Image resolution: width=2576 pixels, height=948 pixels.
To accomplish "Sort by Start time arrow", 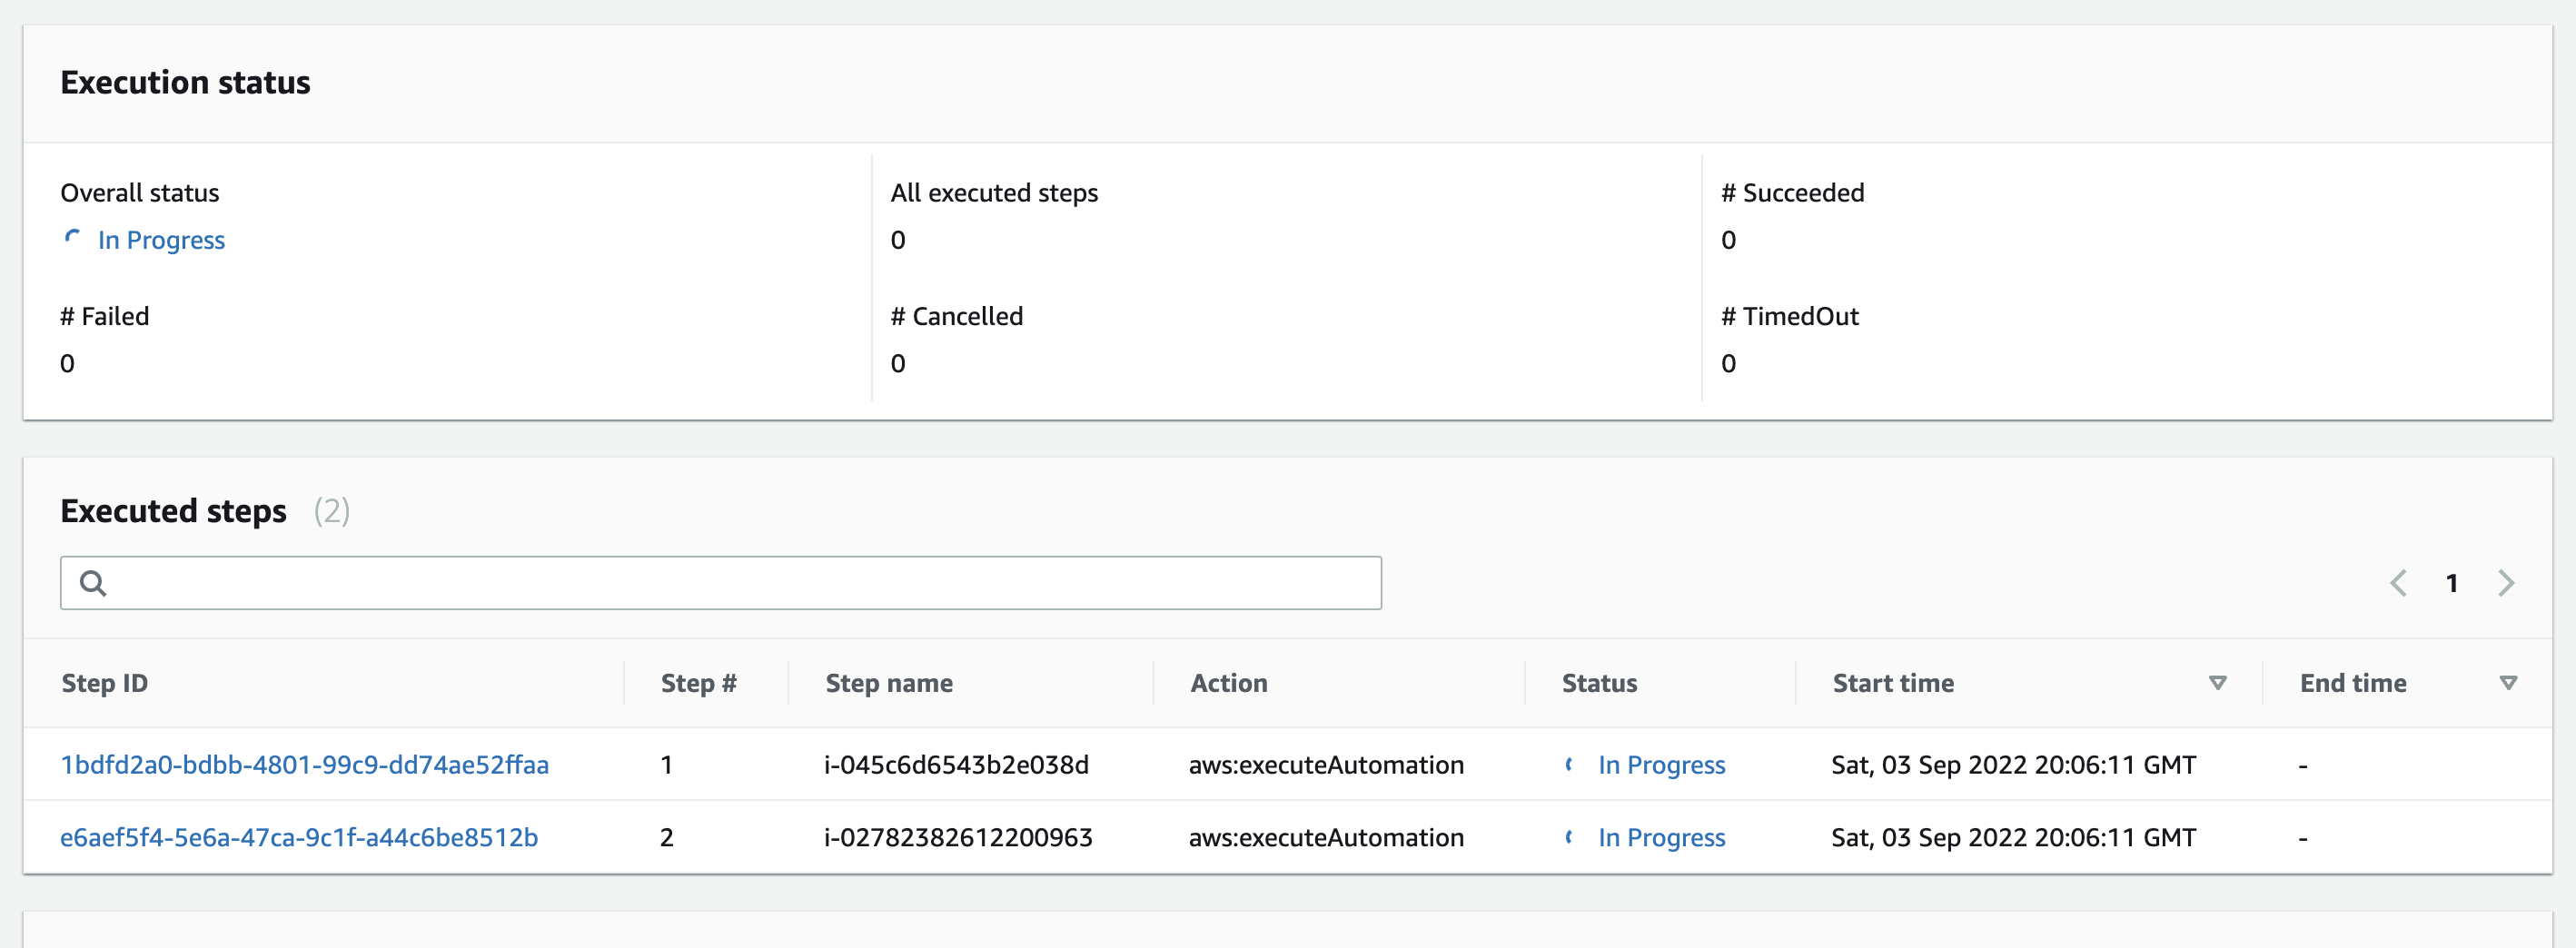I will pyautogui.click(x=2217, y=683).
